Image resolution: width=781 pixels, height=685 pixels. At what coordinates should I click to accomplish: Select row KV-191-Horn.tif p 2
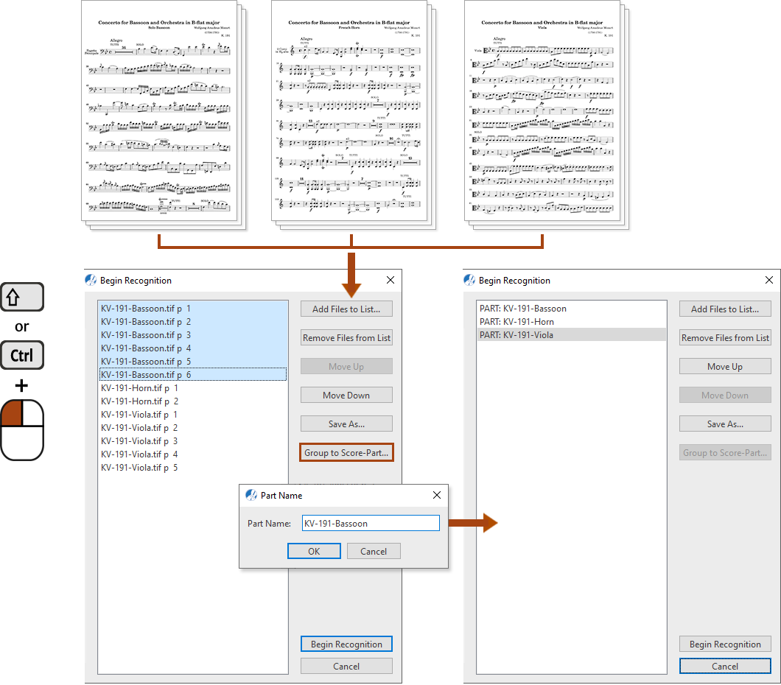click(x=193, y=401)
